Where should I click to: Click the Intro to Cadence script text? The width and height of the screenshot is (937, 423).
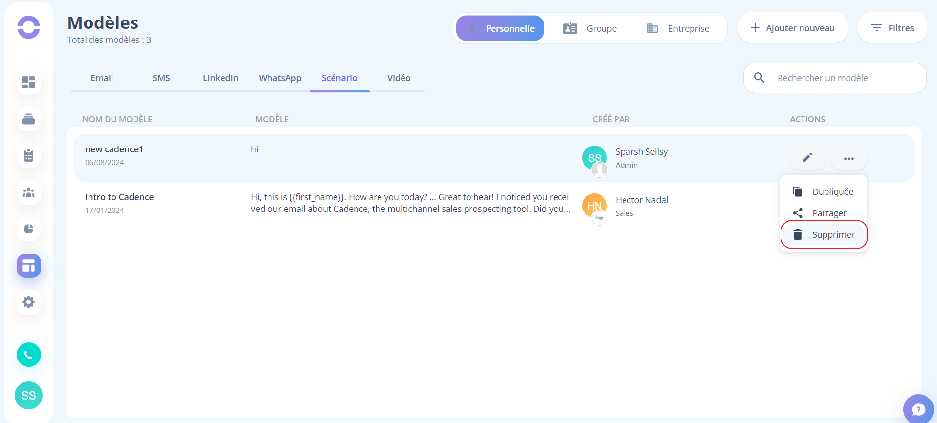[x=411, y=203]
